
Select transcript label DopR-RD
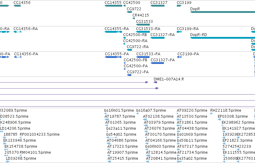[199, 35]
